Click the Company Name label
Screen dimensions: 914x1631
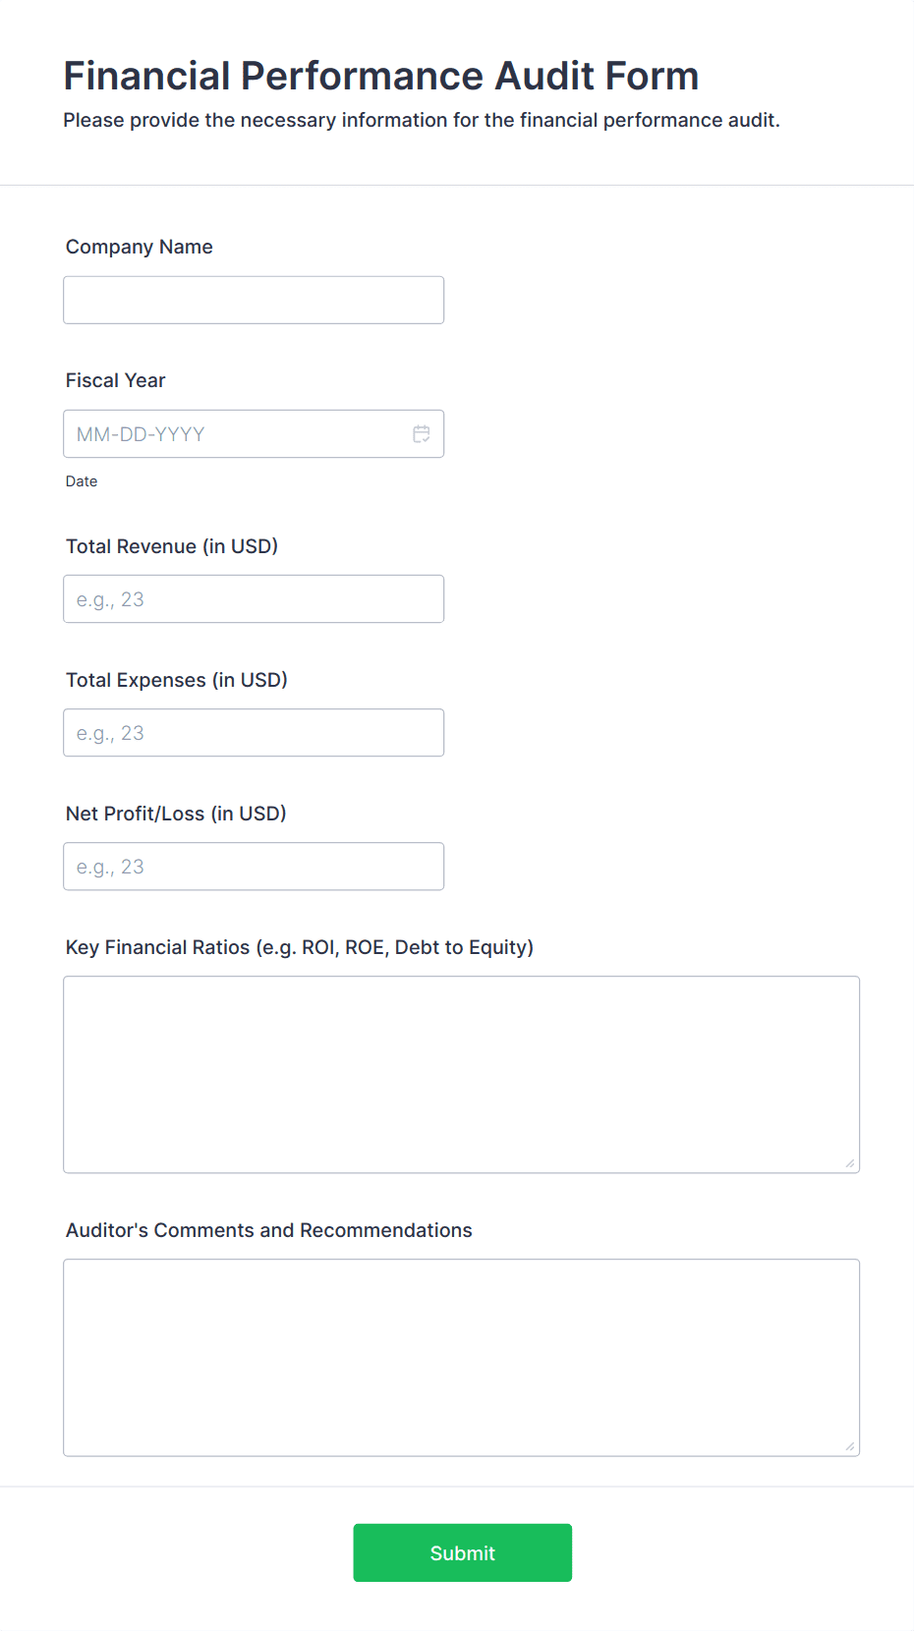tap(139, 247)
